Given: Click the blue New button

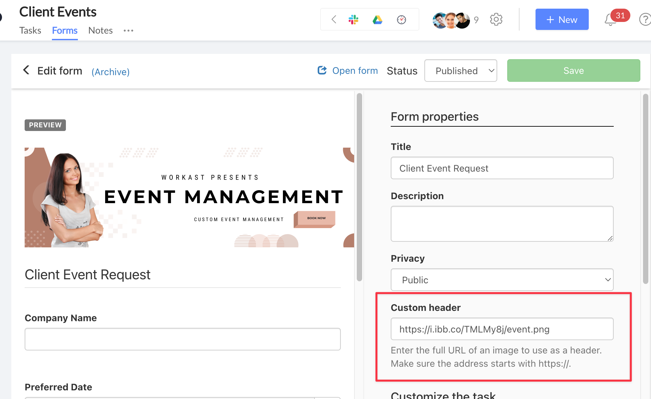Looking at the screenshot, I should [x=562, y=20].
